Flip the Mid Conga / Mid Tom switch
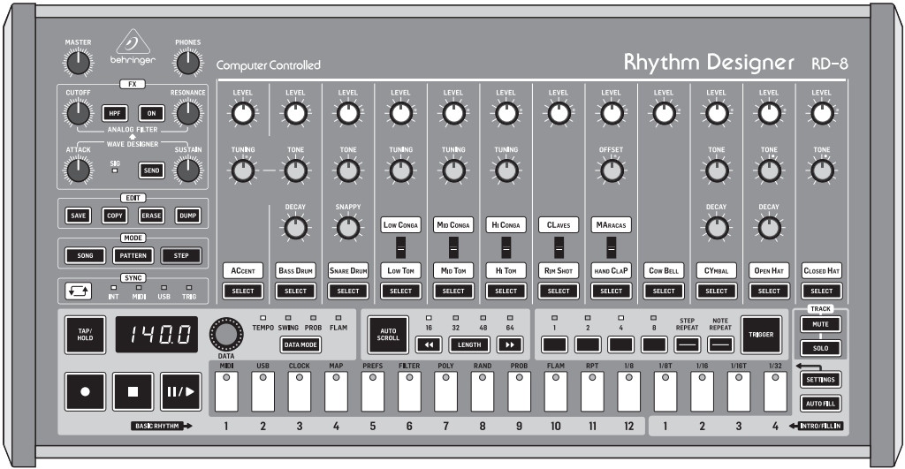This screenshot has width=905, height=469. (453, 248)
